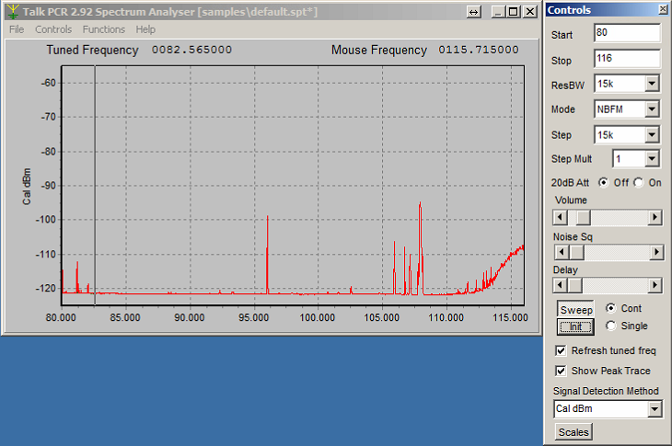Open Step Mult dropdown arrow
Image resolution: width=672 pixels, height=446 pixels.
(x=652, y=159)
